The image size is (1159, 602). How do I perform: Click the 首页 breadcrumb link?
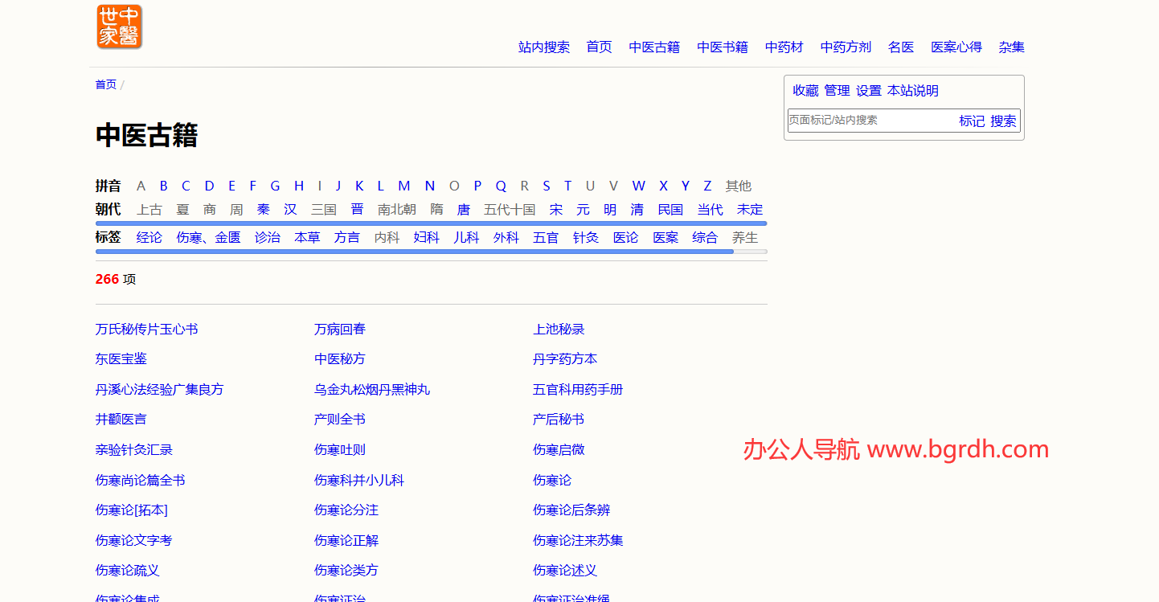coord(105,84)
